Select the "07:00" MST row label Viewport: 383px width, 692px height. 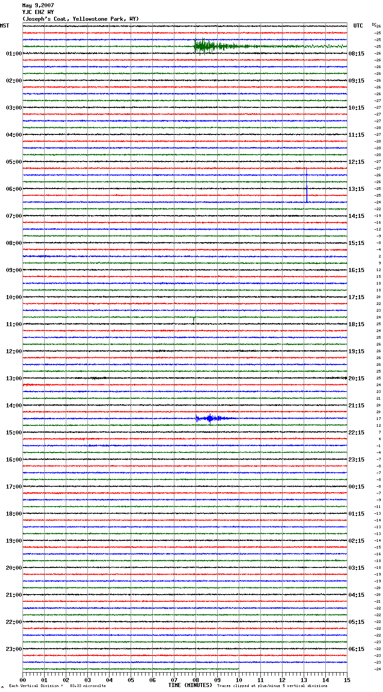(14, 216)
